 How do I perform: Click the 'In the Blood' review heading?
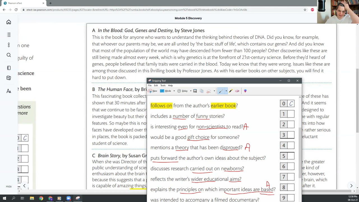[x=148, y=30]
